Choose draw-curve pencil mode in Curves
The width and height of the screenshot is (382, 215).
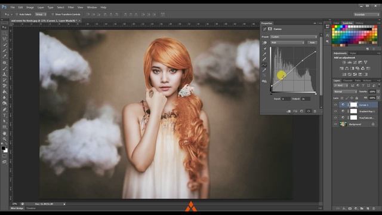(x=264, y=70)
